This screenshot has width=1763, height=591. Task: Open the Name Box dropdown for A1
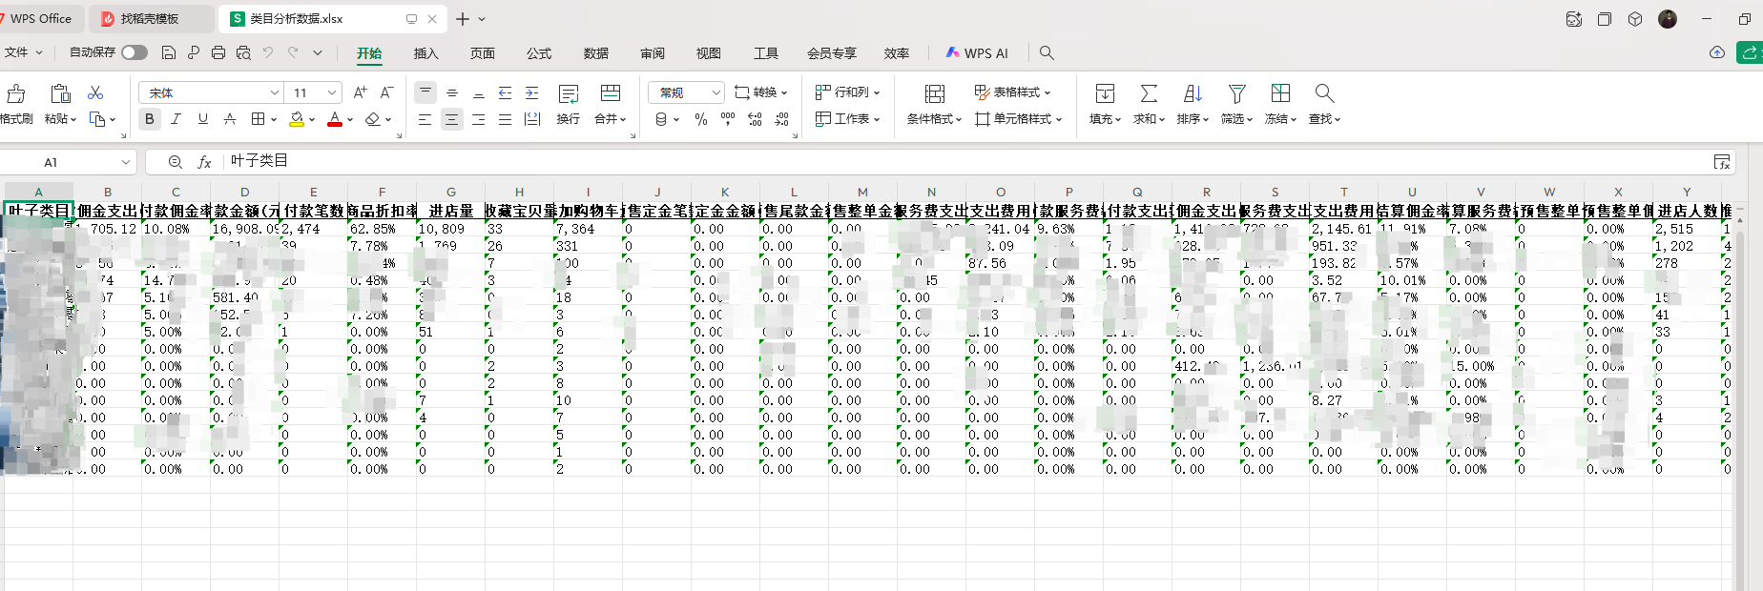click(125, 162)
